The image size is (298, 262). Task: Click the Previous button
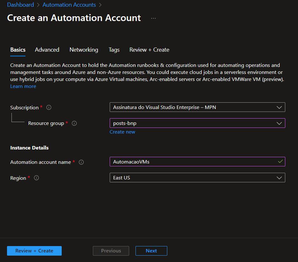pyautogui.click(x=111, y=251)
